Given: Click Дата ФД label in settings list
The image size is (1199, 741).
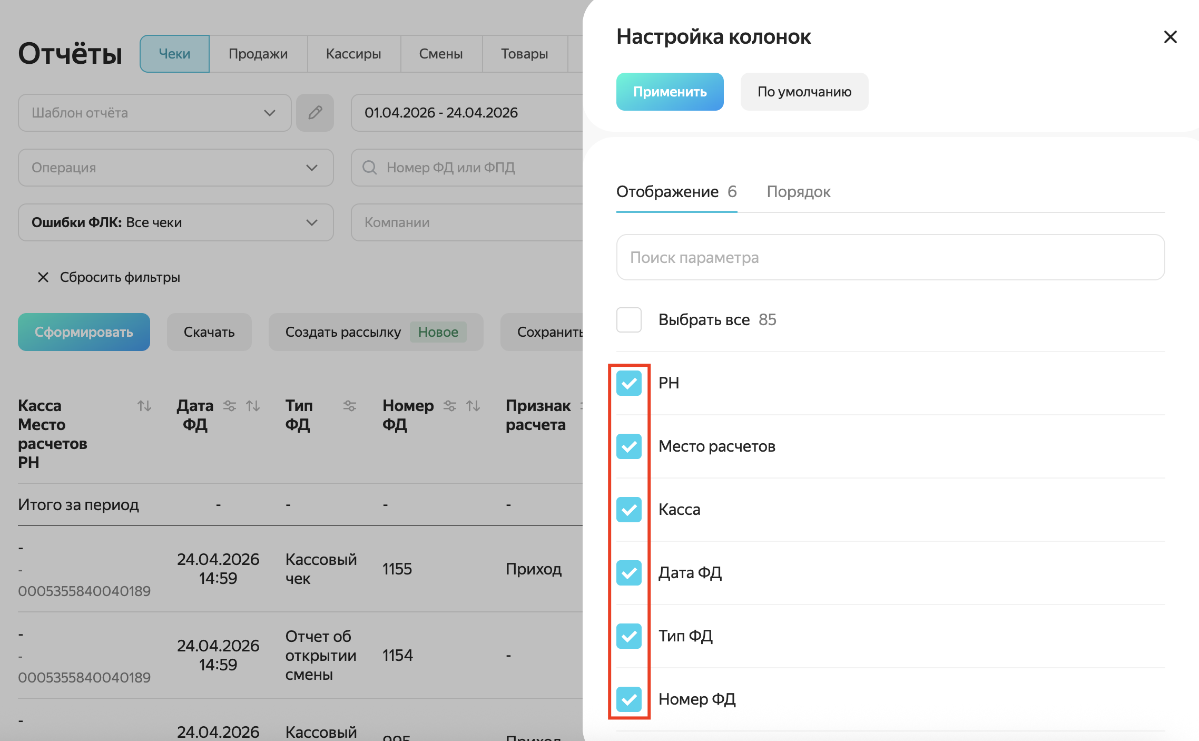Looking at the screenshot, I should [x=690, y=573].
